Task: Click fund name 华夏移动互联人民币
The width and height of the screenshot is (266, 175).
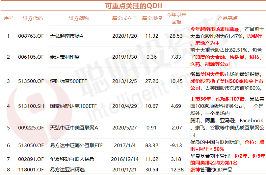Action: point(72,159)
